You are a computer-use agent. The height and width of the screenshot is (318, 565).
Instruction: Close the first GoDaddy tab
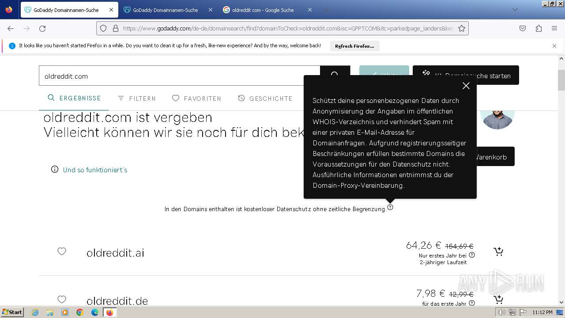[111, 10]
